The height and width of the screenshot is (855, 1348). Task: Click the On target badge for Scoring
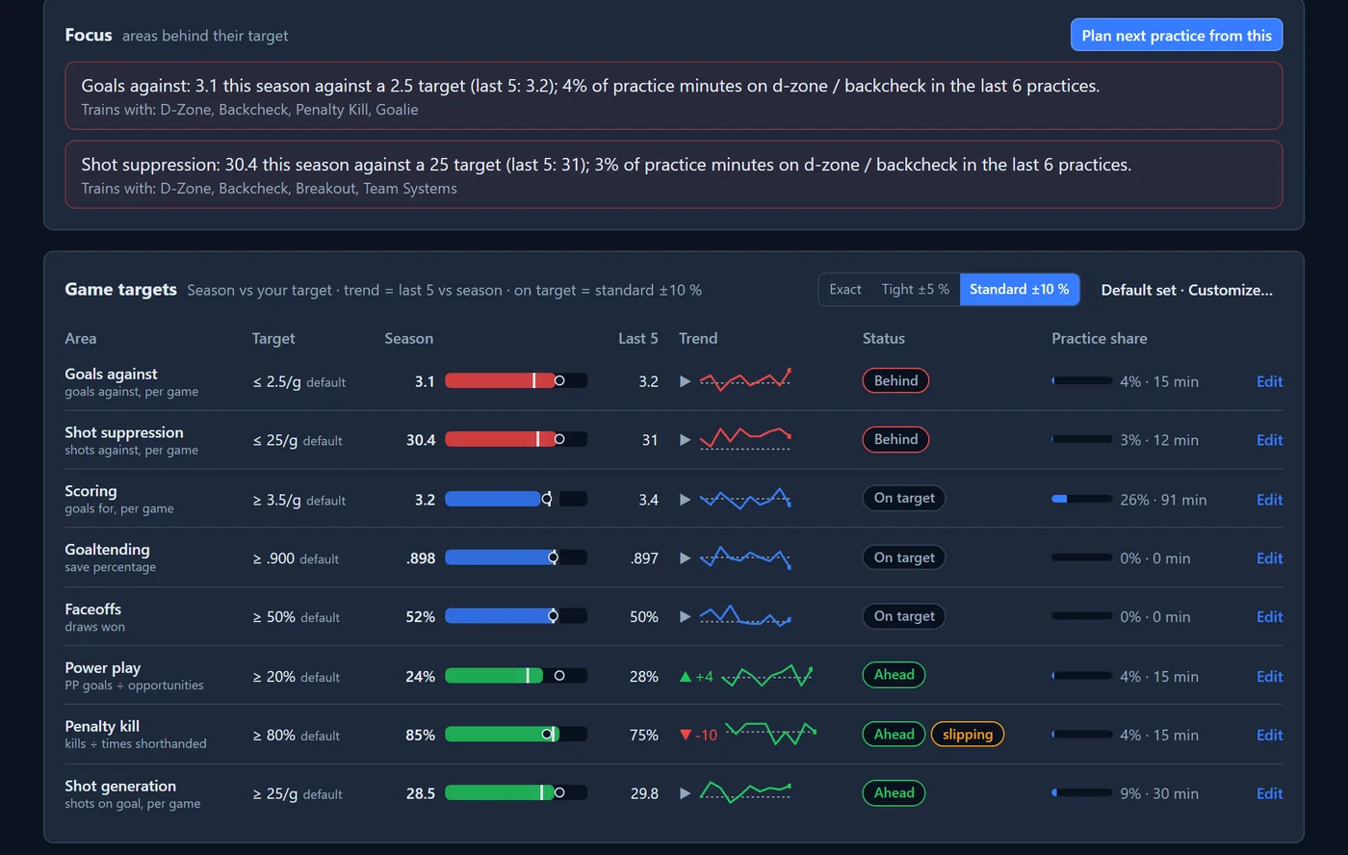coord(904,498)
